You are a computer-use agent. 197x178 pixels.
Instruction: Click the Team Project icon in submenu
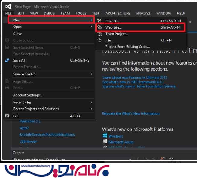(100, 34)
